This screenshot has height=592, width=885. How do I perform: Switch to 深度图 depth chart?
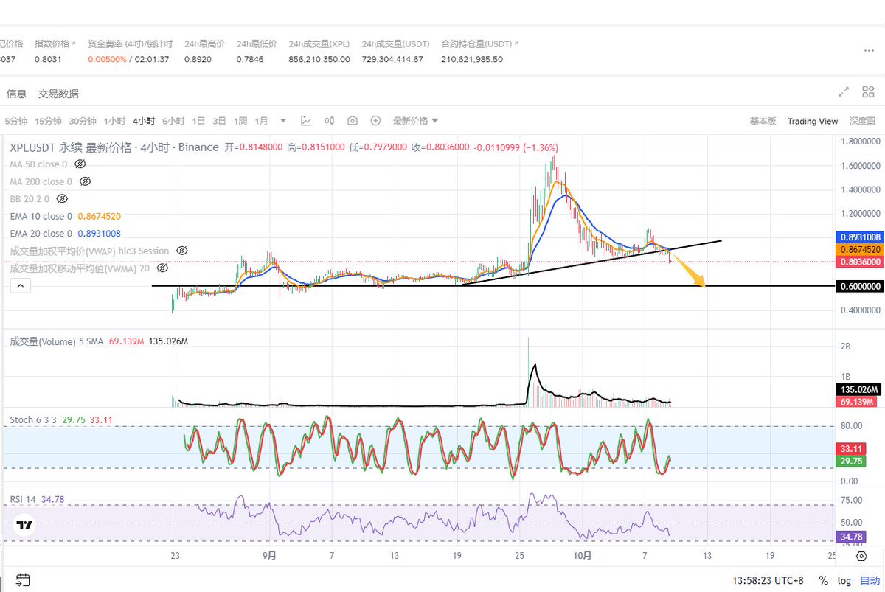(862, 121)
